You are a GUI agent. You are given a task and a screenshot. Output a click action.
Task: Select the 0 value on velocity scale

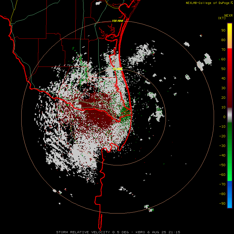coord(224,117)
